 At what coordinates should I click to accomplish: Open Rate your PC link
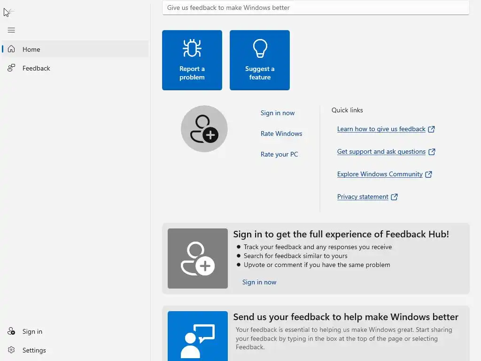click(x=279, y=154)
